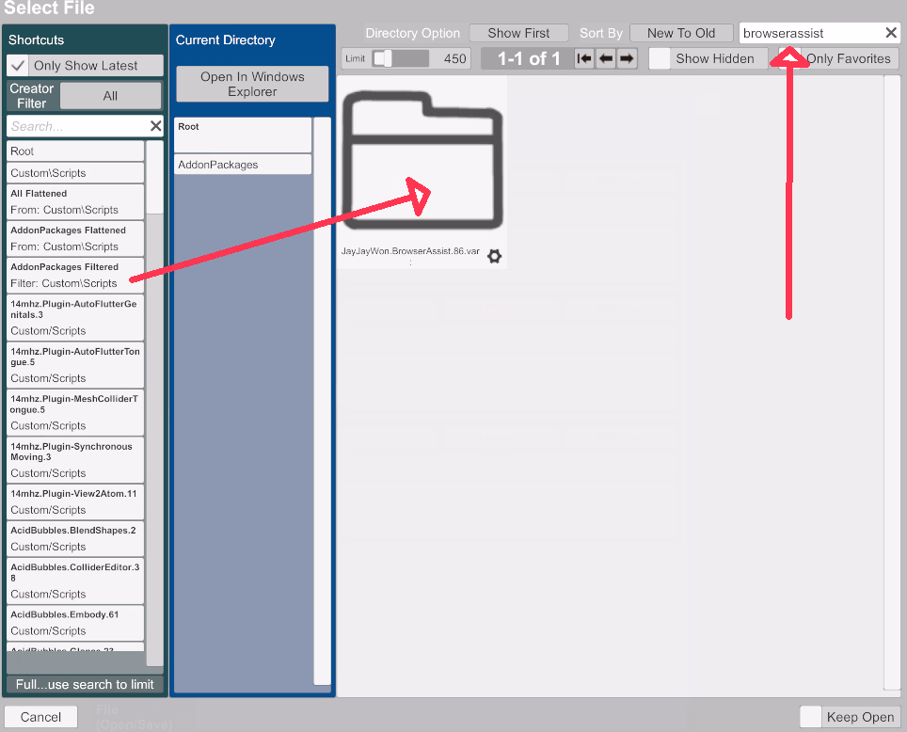
Task: Go to next page arrow
Action: coord(627,58)
